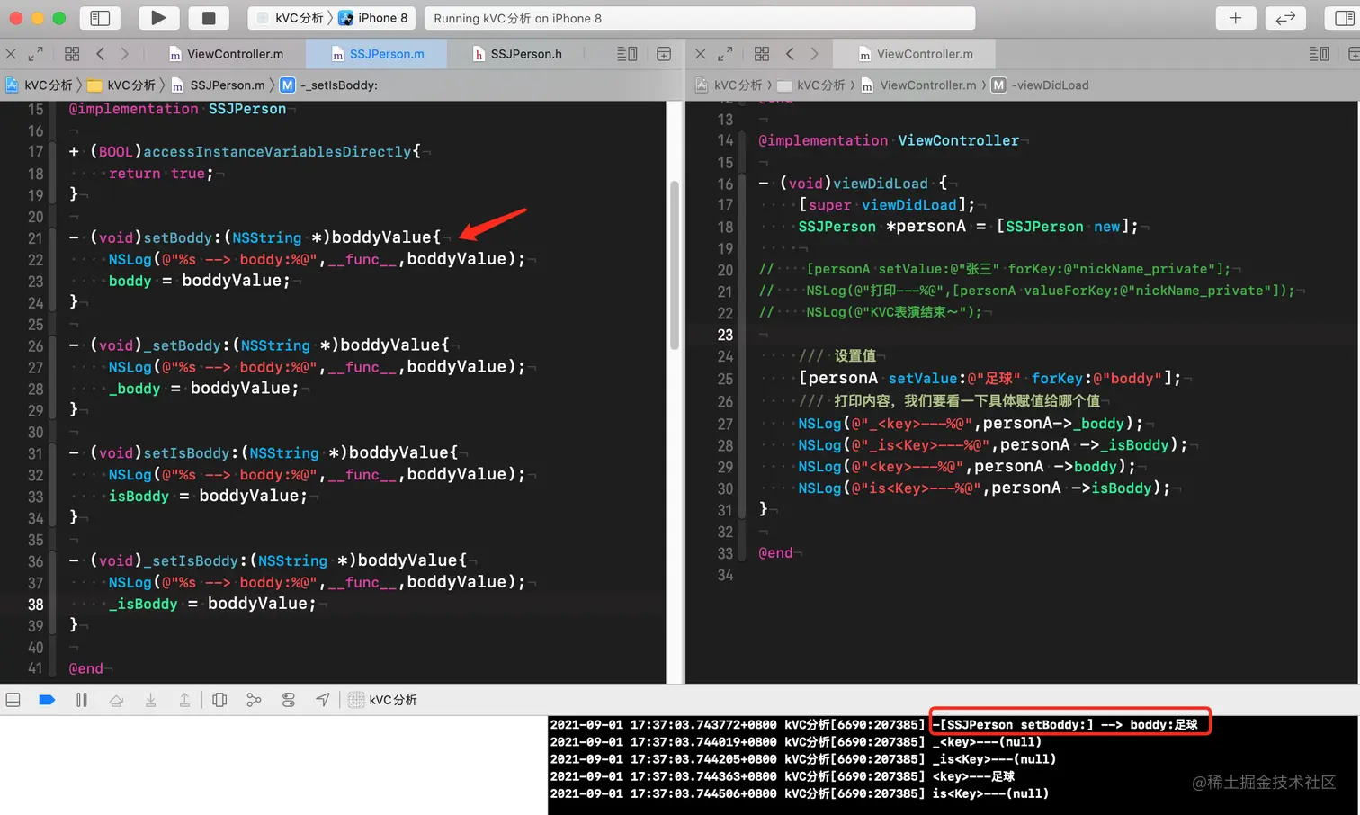Select the SSJPerson.m tab
1360x815 pixels.
[377, 54]
